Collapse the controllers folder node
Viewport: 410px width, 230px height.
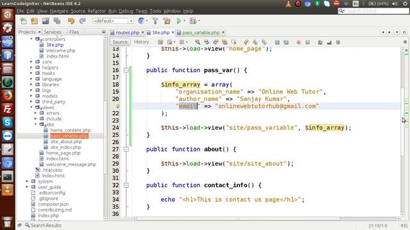point(31,39)
